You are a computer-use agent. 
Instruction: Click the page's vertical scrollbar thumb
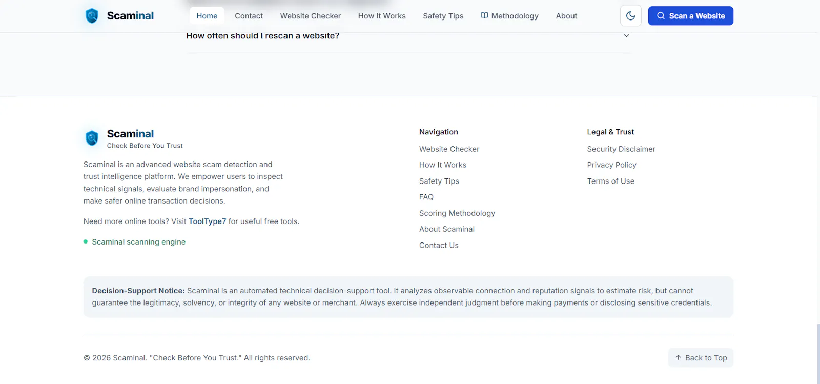point(818,354)
